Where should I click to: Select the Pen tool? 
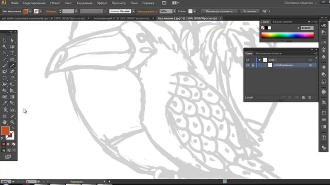point(5,53)
